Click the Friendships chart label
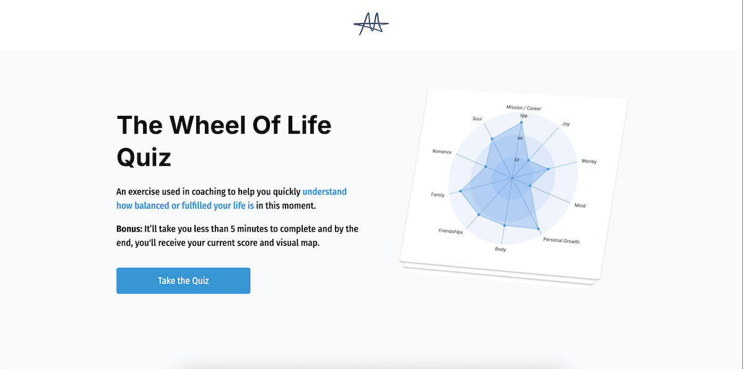 point(451,232)
